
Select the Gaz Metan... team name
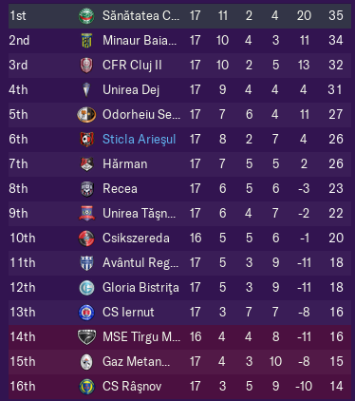(137, 362)
